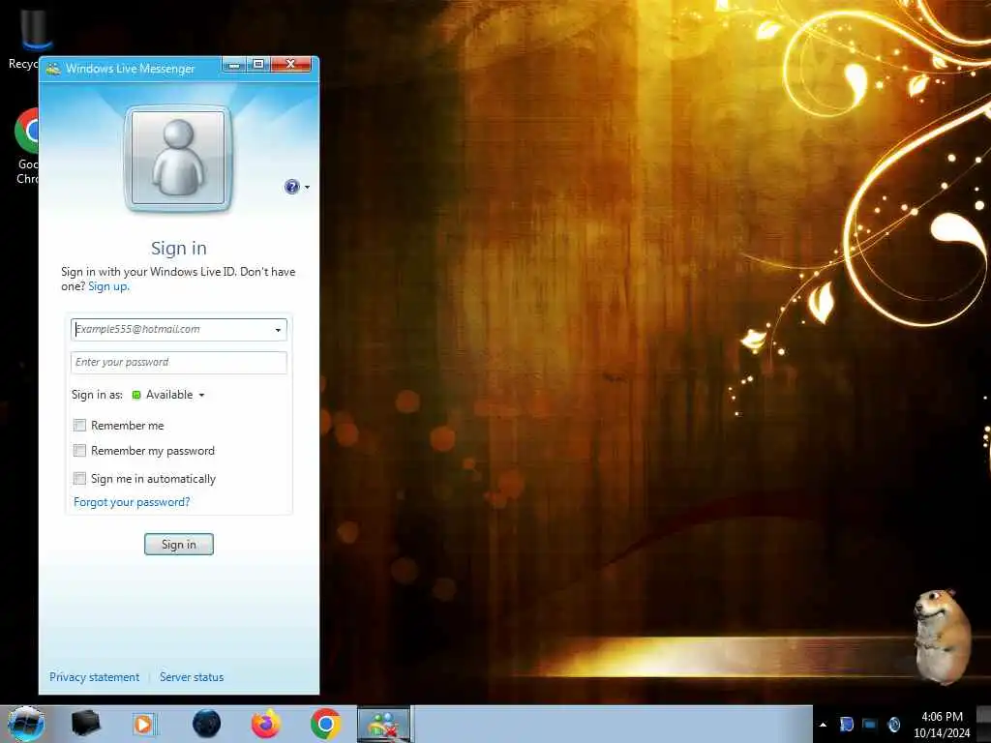
Task: Close the Windows Live Messenger window
Action: 290,65
